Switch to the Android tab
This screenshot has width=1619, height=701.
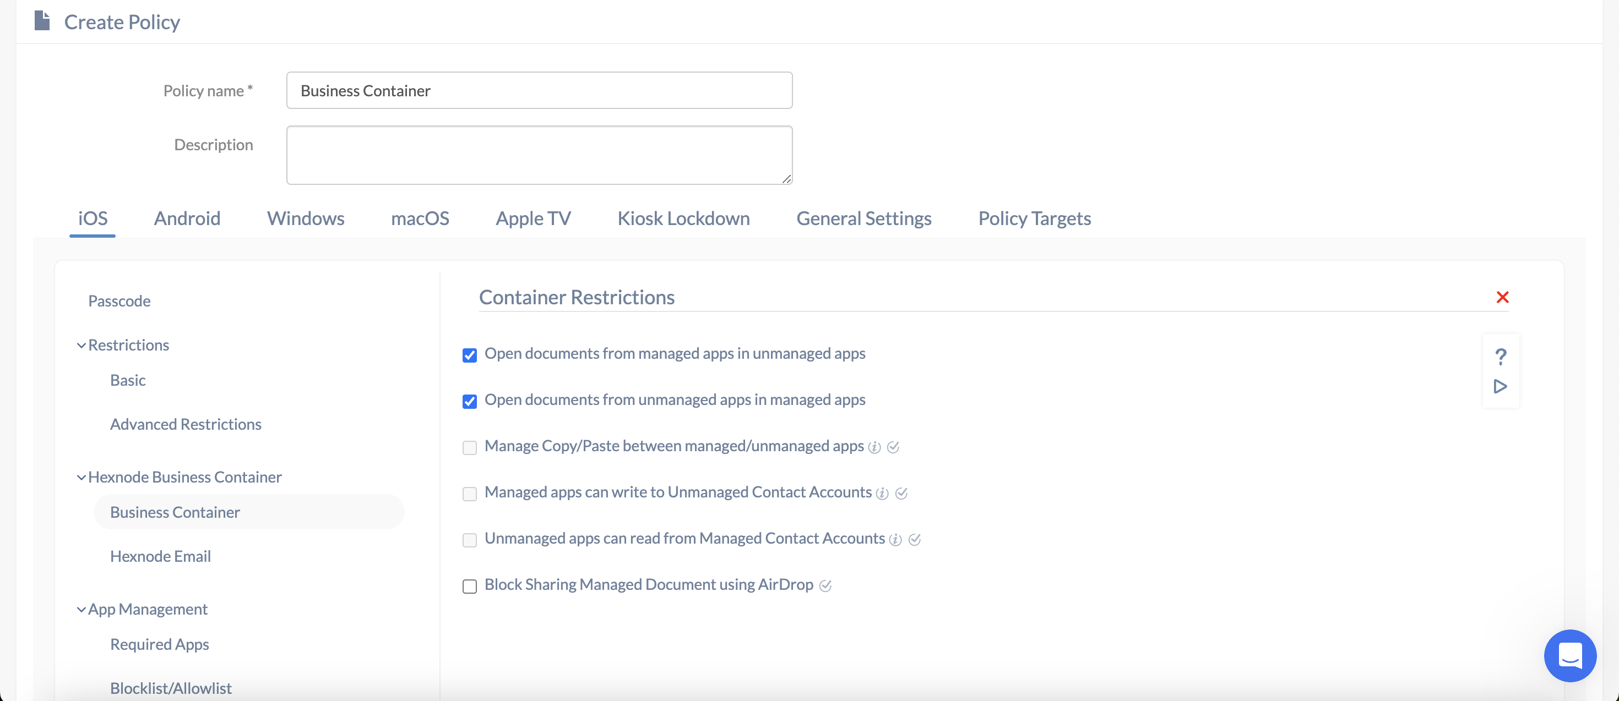(x=187, y=218)
